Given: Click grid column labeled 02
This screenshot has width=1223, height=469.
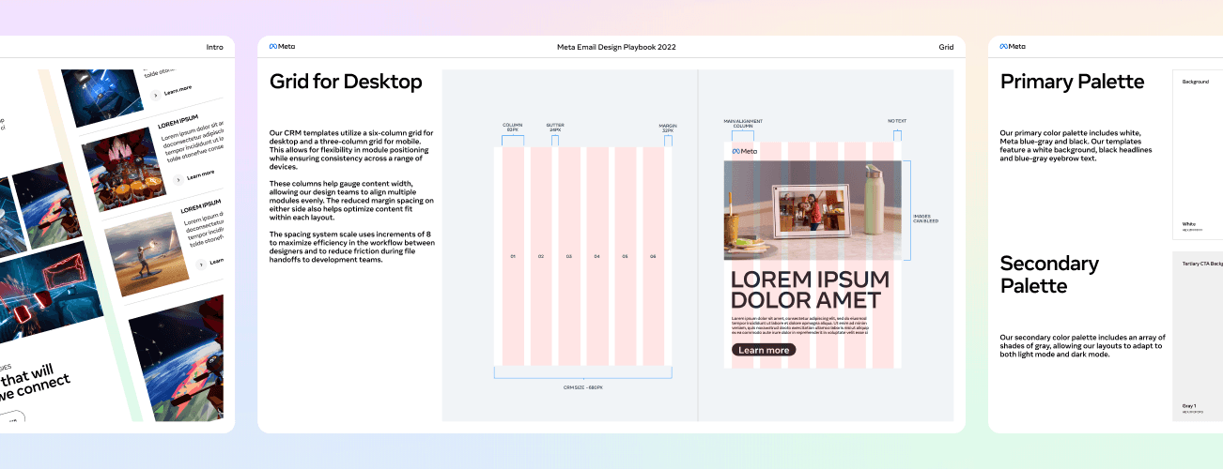Looking at the screenshot, I should tap(541, 255).
